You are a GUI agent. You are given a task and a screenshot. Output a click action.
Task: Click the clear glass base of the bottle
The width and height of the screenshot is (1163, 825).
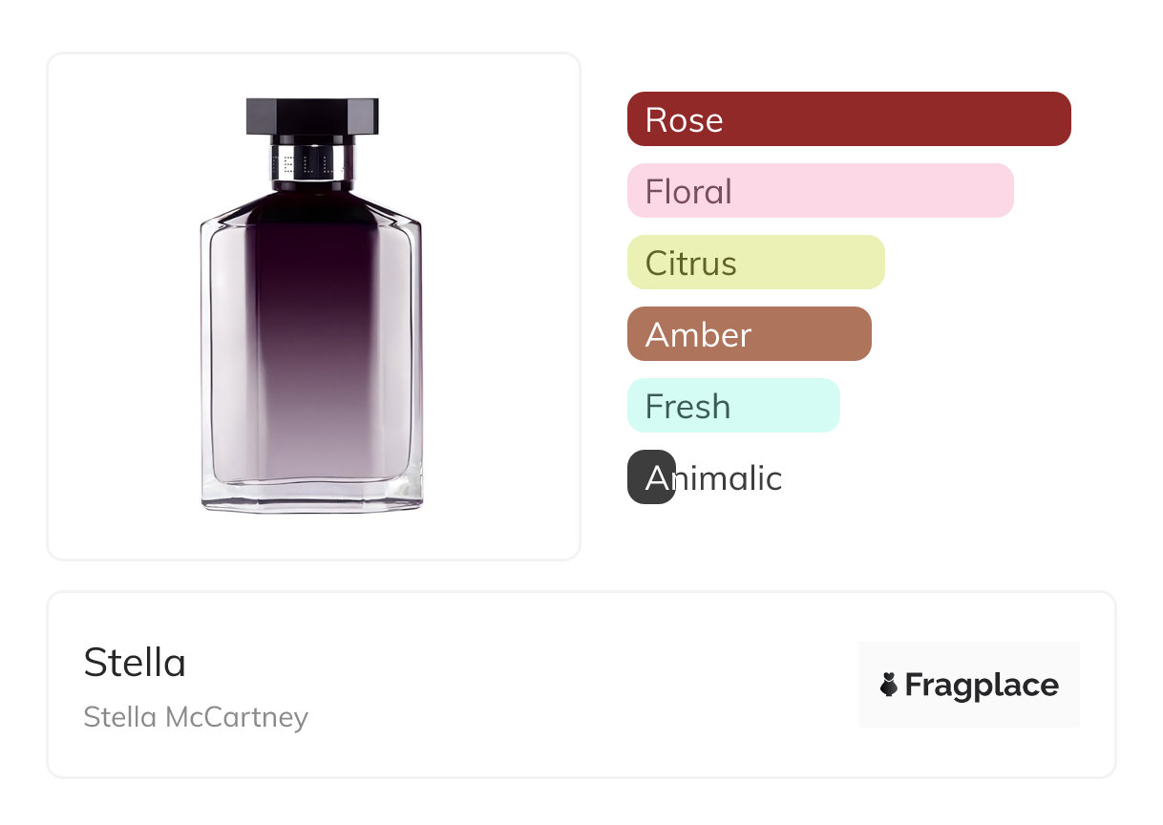click(x=312, y=495)
